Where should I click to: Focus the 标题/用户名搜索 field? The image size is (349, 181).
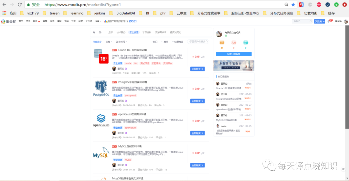click(x=198, y=42)
